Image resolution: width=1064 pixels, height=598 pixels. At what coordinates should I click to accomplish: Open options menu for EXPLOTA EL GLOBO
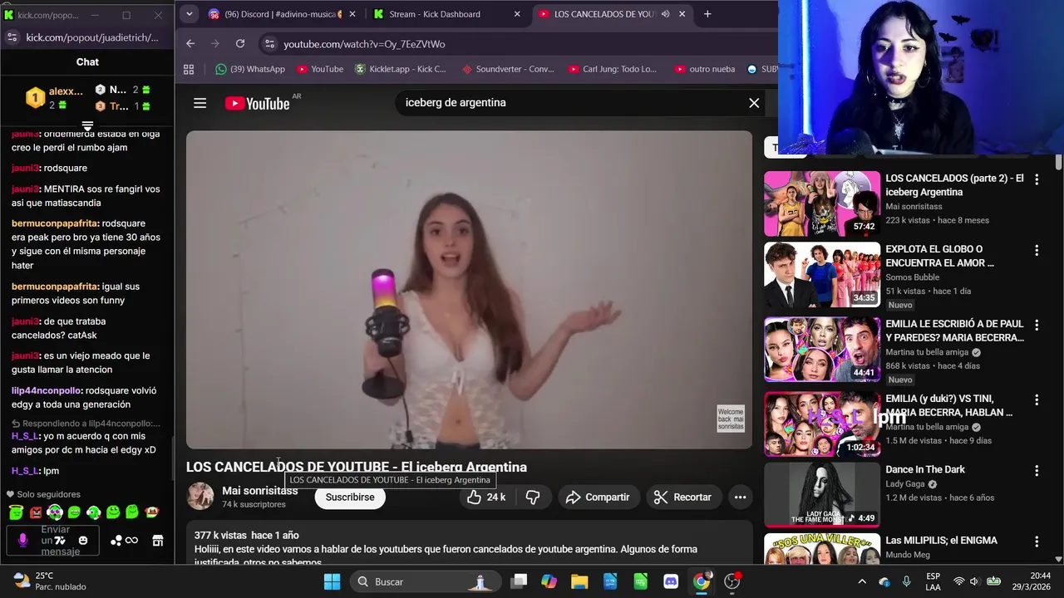(1037, 250)
